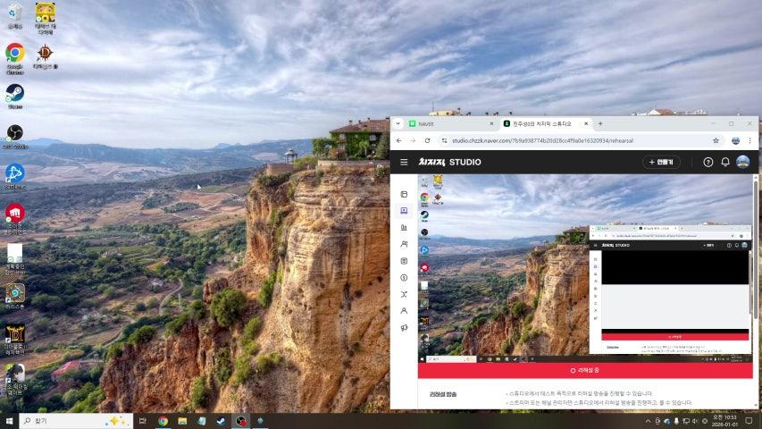Open Google Chrome desktop shortcut
This screenshot has height=429, width=762.
tap(15, 57)
